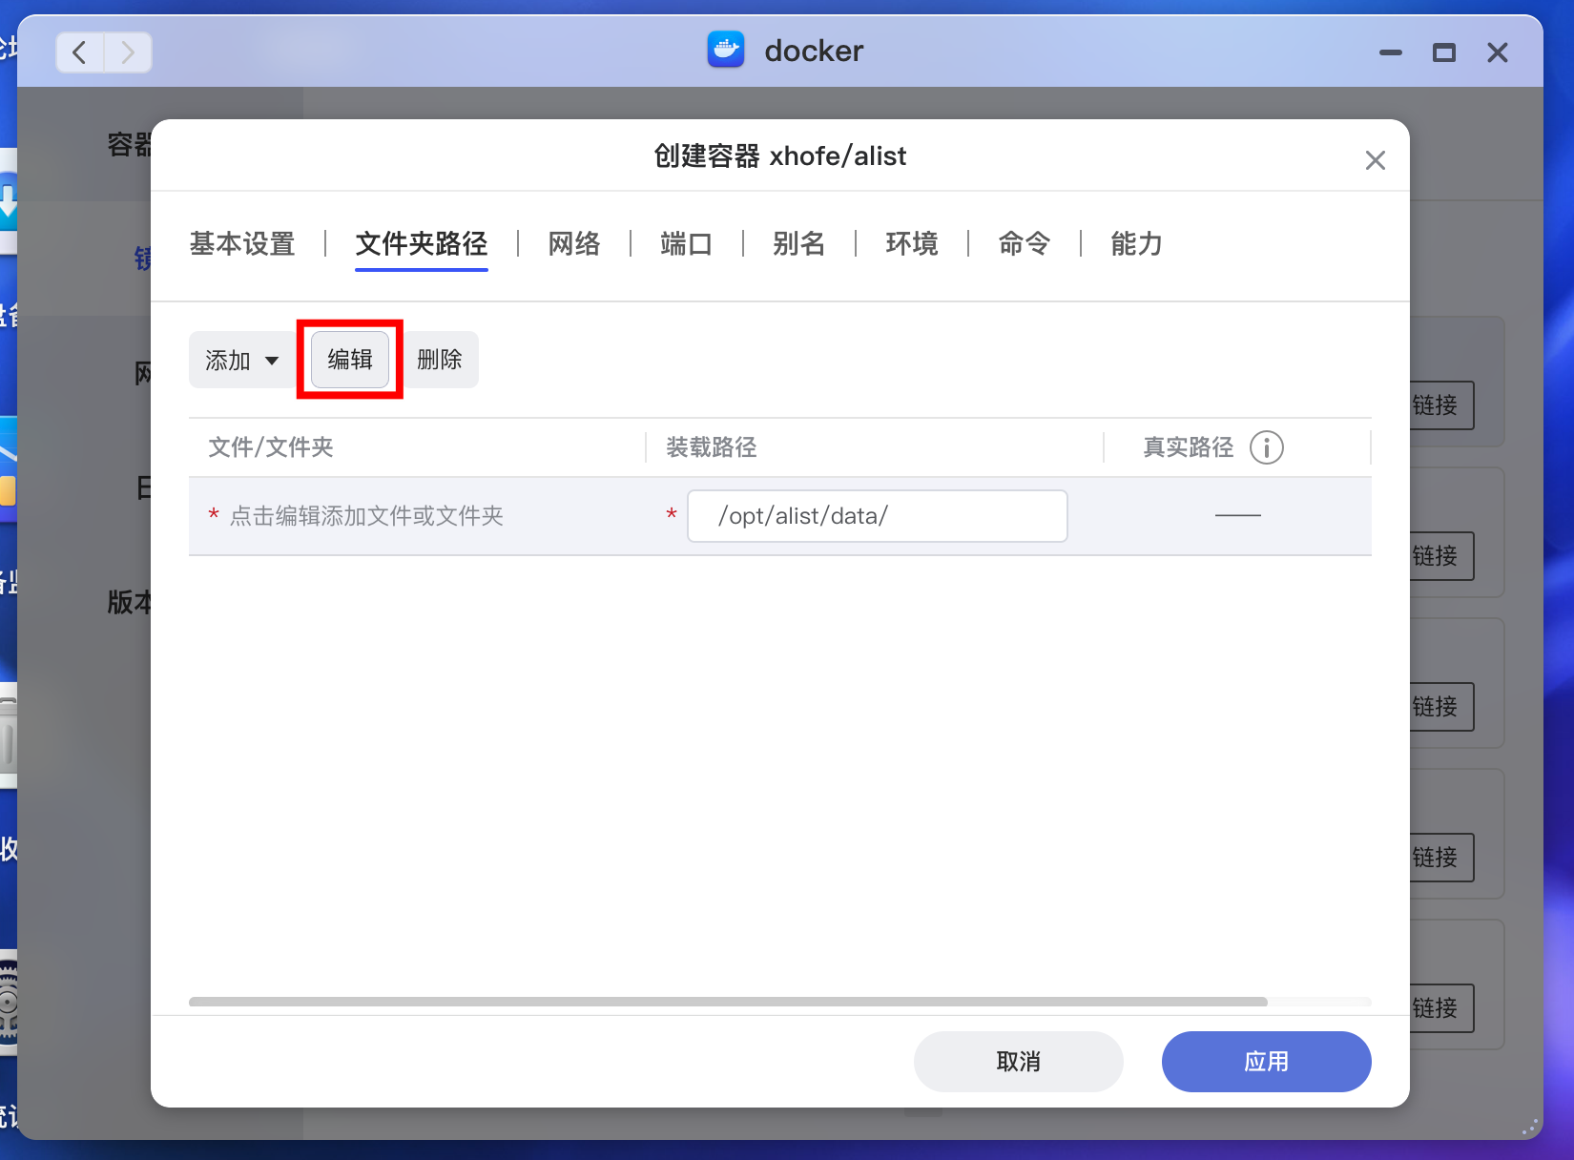Click the 取消 button
The width and height of the screenshot is (1574, 1160).
[1019, 1062]
